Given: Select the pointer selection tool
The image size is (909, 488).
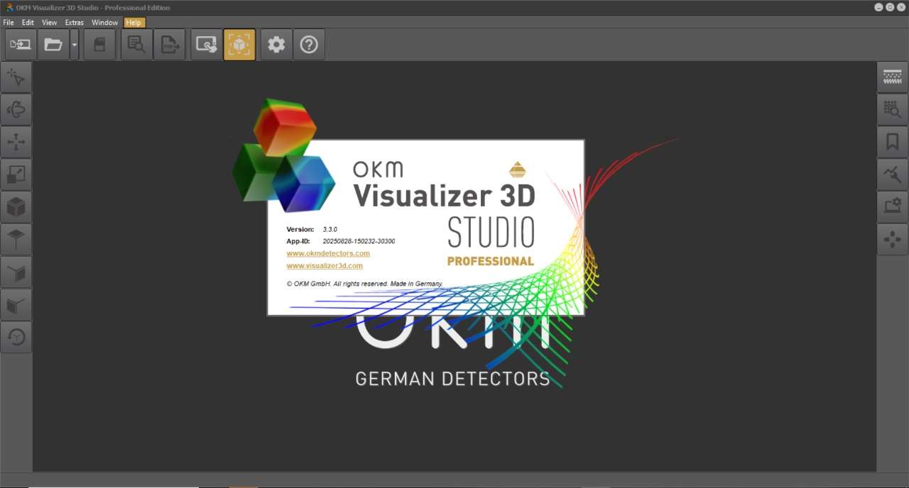Looking at the screenshot, I should coord(16,77).
